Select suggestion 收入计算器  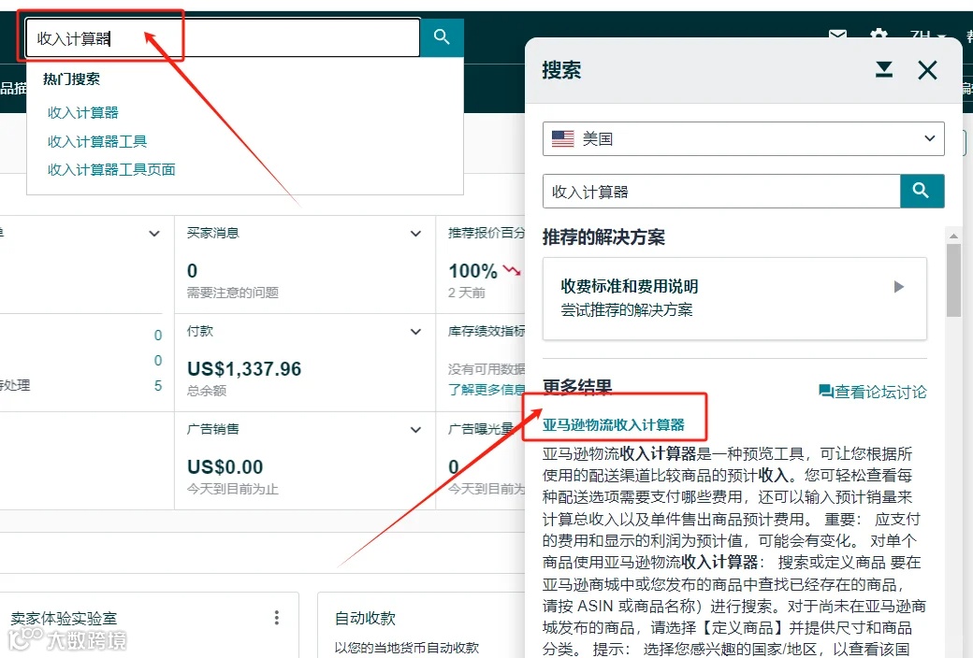tap(83, 112)
